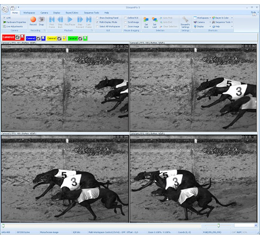Click the Record button
This screenshot has height=239, width=260.
point(33,20)
